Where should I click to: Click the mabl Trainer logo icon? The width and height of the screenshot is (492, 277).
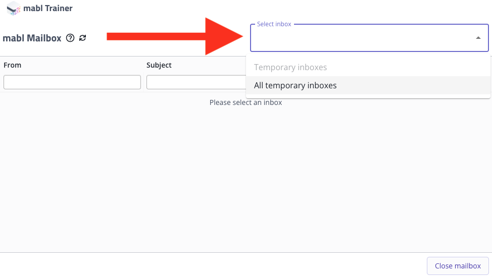(14, 8)
